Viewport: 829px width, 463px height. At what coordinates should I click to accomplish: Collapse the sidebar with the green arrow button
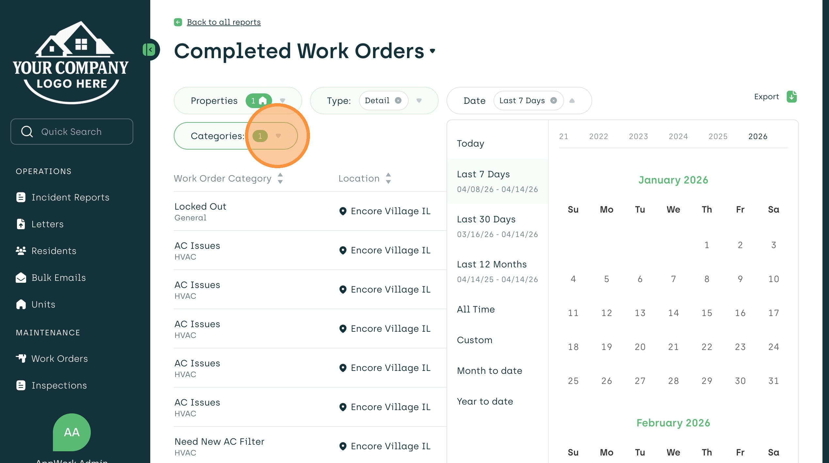tap(150, 50)
